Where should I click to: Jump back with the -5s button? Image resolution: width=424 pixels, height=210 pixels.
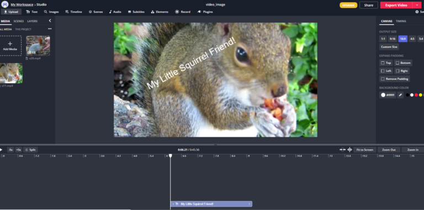pos(10,150)
